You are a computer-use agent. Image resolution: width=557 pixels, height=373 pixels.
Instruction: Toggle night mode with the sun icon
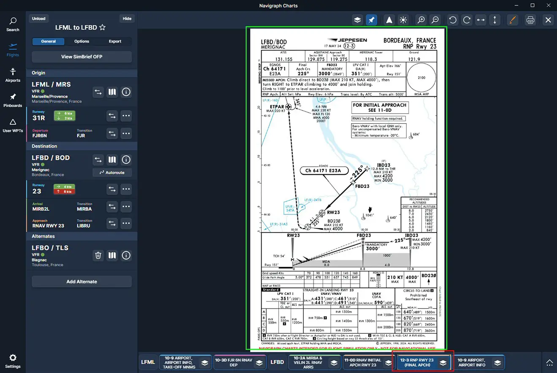point(403,20)
